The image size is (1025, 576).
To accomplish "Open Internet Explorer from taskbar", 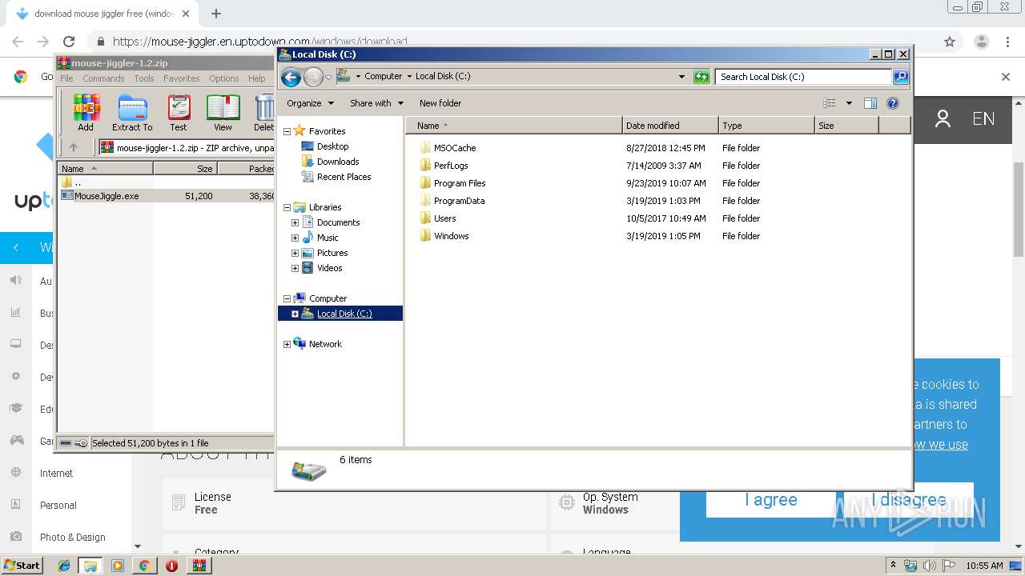I will [64, 566].
